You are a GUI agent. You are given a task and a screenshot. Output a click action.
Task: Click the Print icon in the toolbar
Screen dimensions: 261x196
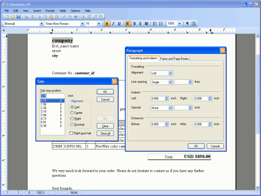[x=26, y=17]
